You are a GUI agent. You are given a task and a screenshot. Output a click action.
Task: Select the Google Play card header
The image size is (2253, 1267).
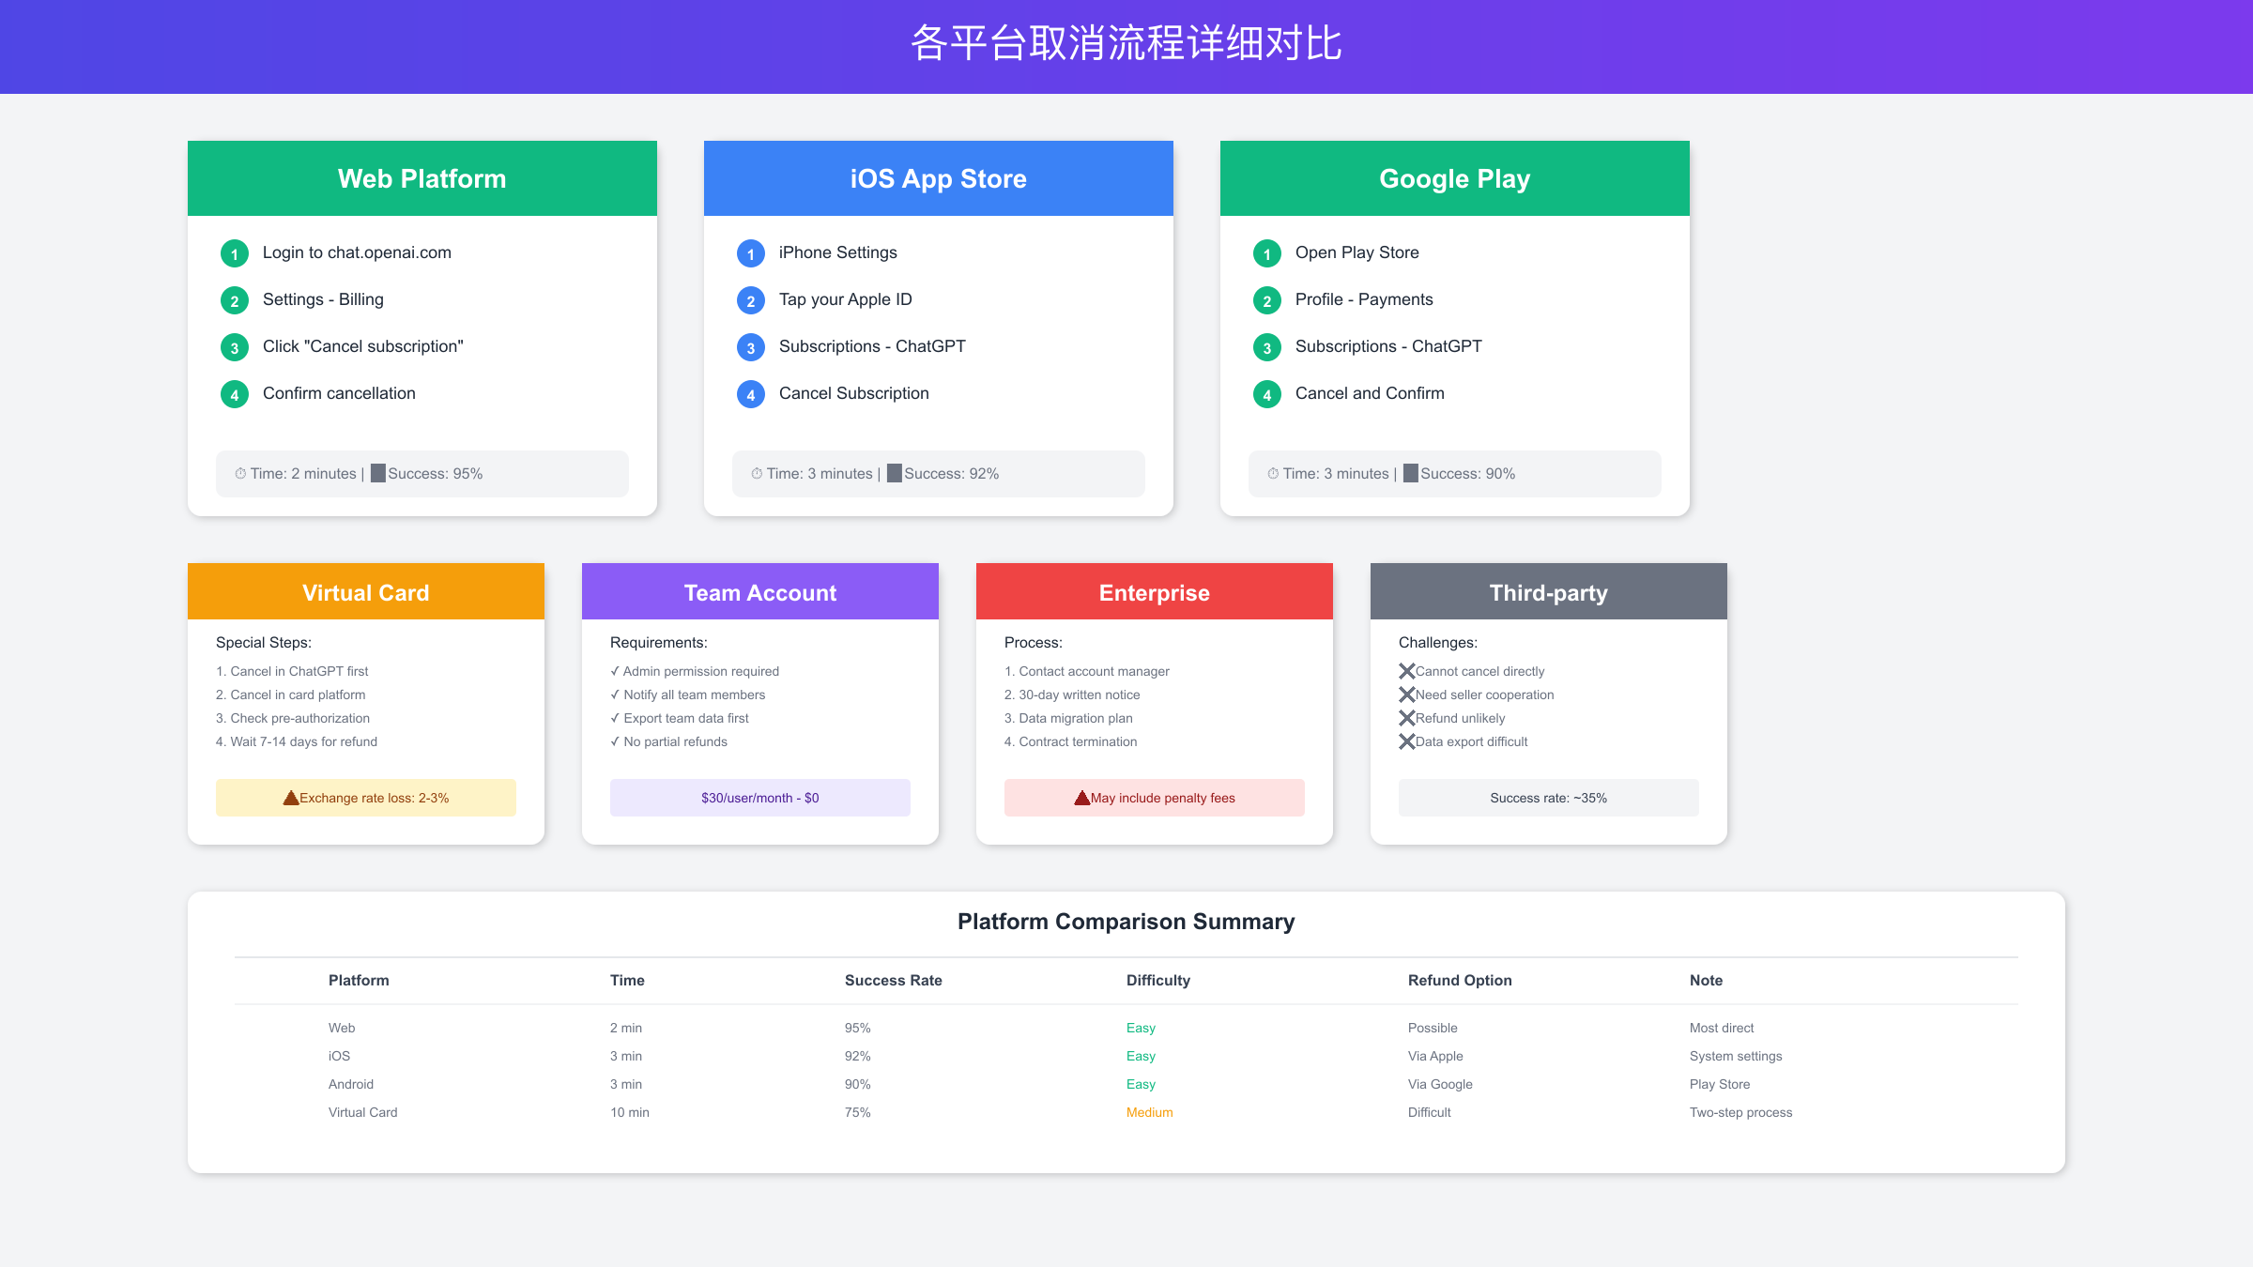pos(1455,178)
